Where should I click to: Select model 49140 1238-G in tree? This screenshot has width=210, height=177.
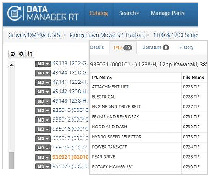(70, 72)
